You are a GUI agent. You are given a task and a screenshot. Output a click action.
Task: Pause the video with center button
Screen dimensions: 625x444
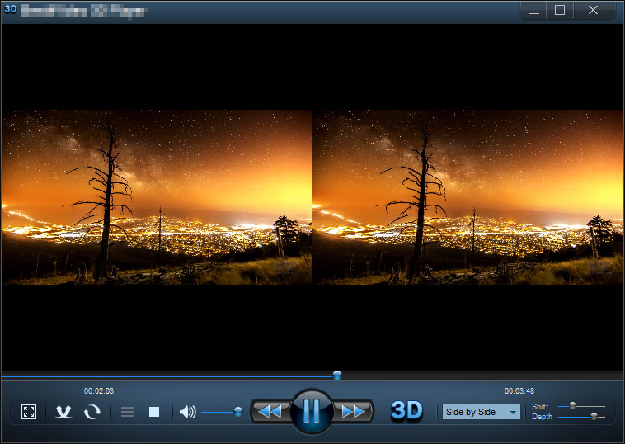(312, 411)
